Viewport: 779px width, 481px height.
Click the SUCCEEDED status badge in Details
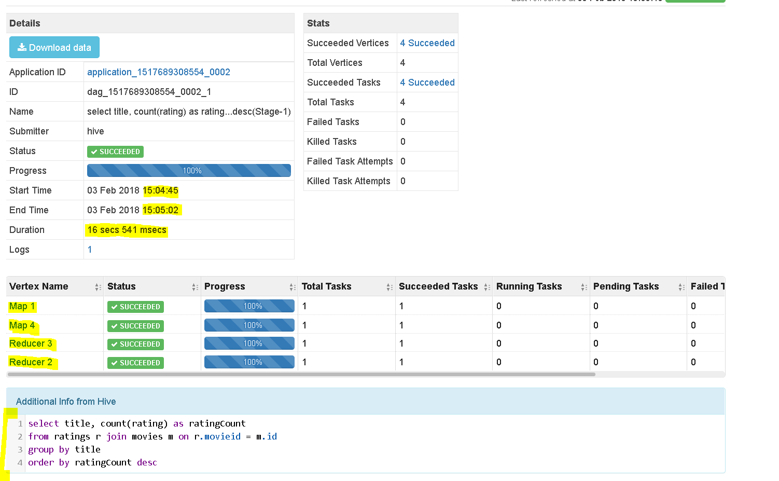point(115,152)
